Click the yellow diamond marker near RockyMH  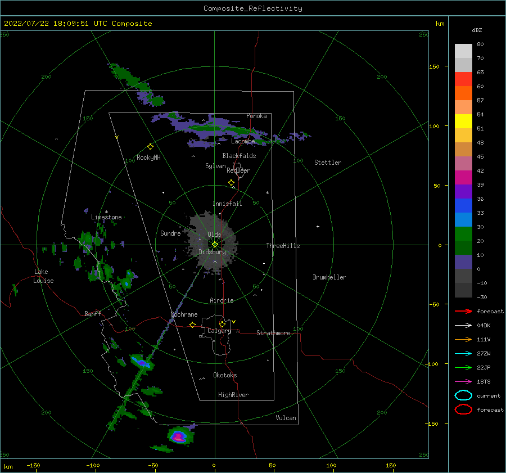coord(150,147)
